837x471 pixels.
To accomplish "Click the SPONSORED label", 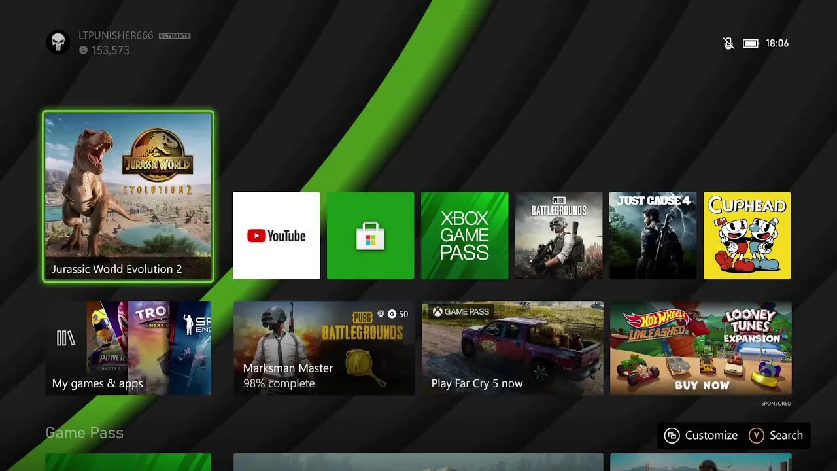I will (x=776, y=404).
